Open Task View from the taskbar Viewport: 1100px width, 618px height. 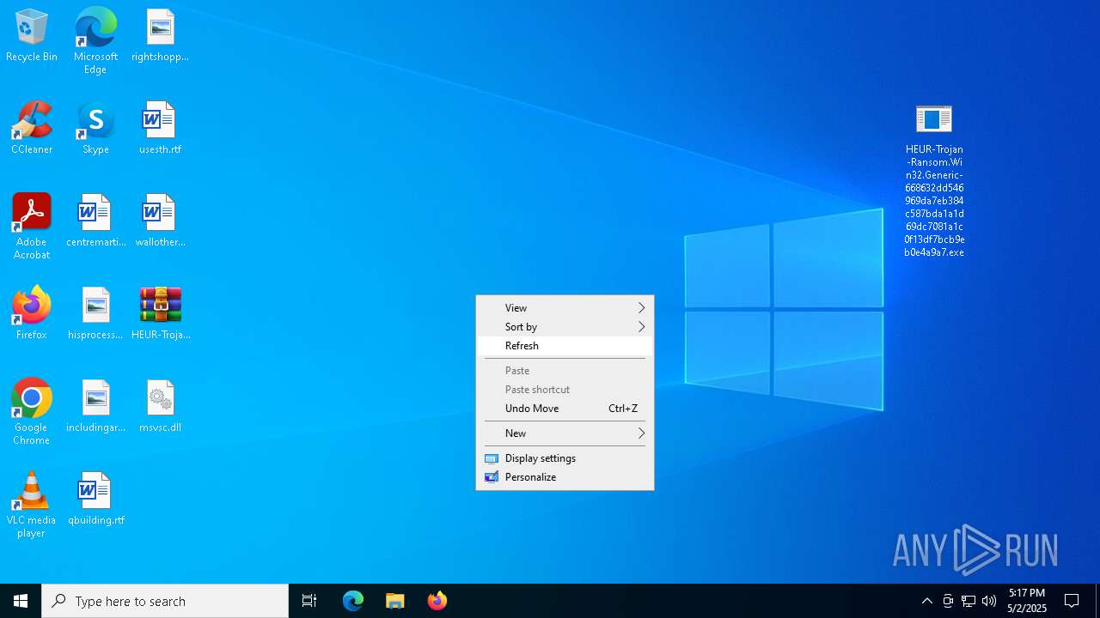(x=309, y=601)
